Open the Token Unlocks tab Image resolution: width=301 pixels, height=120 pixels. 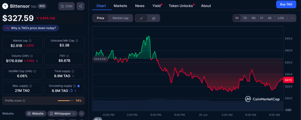click(181, 6)
